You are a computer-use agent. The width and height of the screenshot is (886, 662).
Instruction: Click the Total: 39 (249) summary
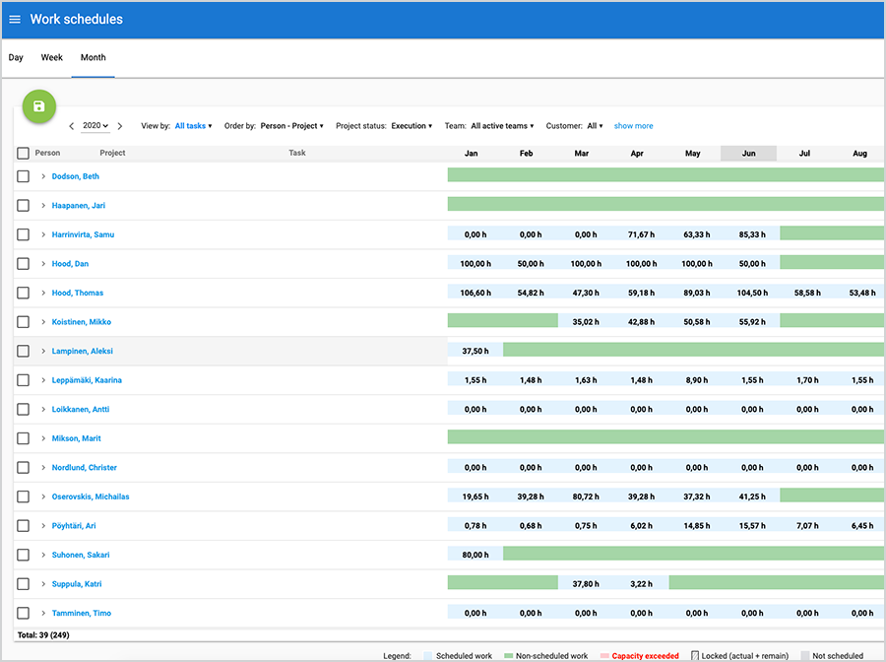pos(43,634)
